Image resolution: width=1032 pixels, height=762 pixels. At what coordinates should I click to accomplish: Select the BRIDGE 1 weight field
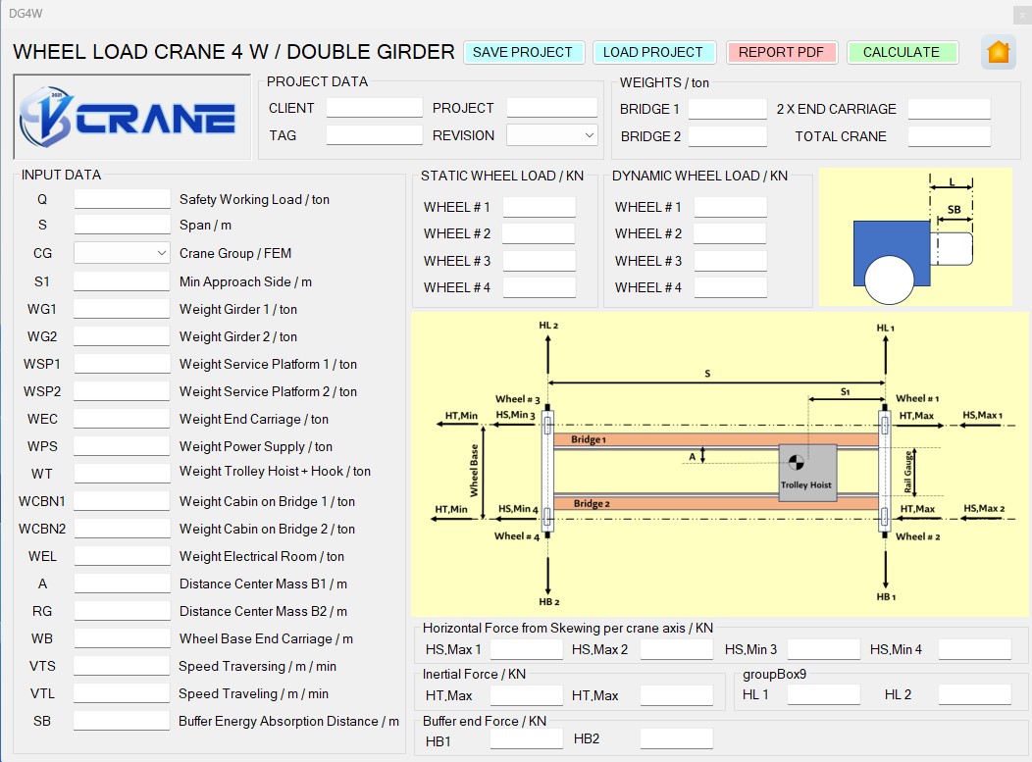pyautogui.click(x=727, y=109)
